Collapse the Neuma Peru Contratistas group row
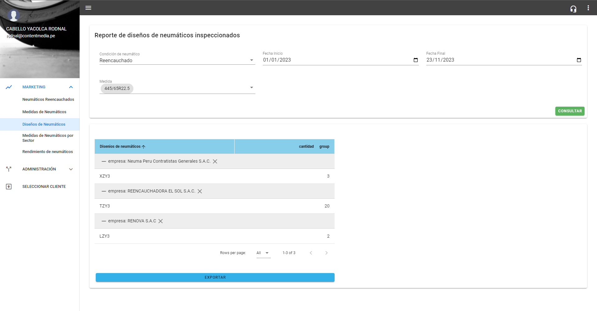The width and height of the screenshot is (597, 311). 104,161
